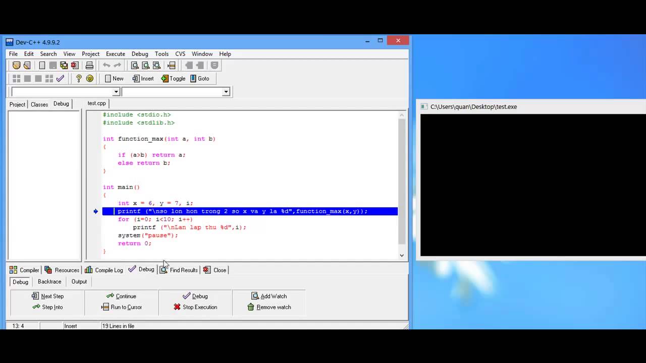Open the Window menu
The width and height of the screenshot is (646, 363).
point(202,54)
